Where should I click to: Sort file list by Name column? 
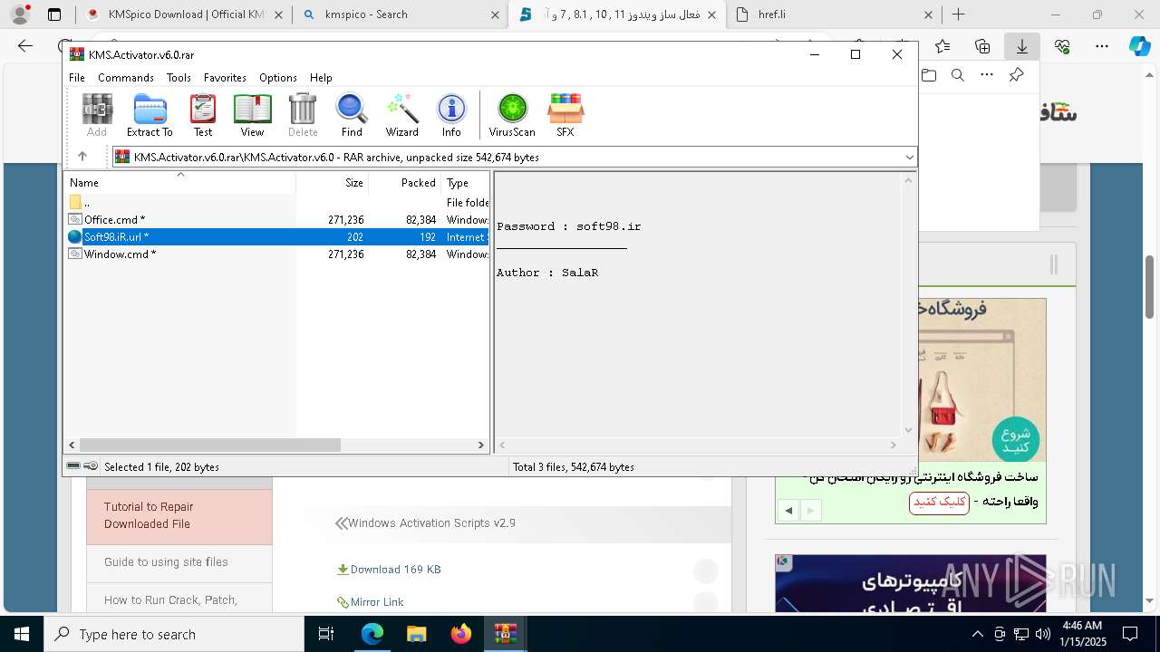click(x=179, y=182)
